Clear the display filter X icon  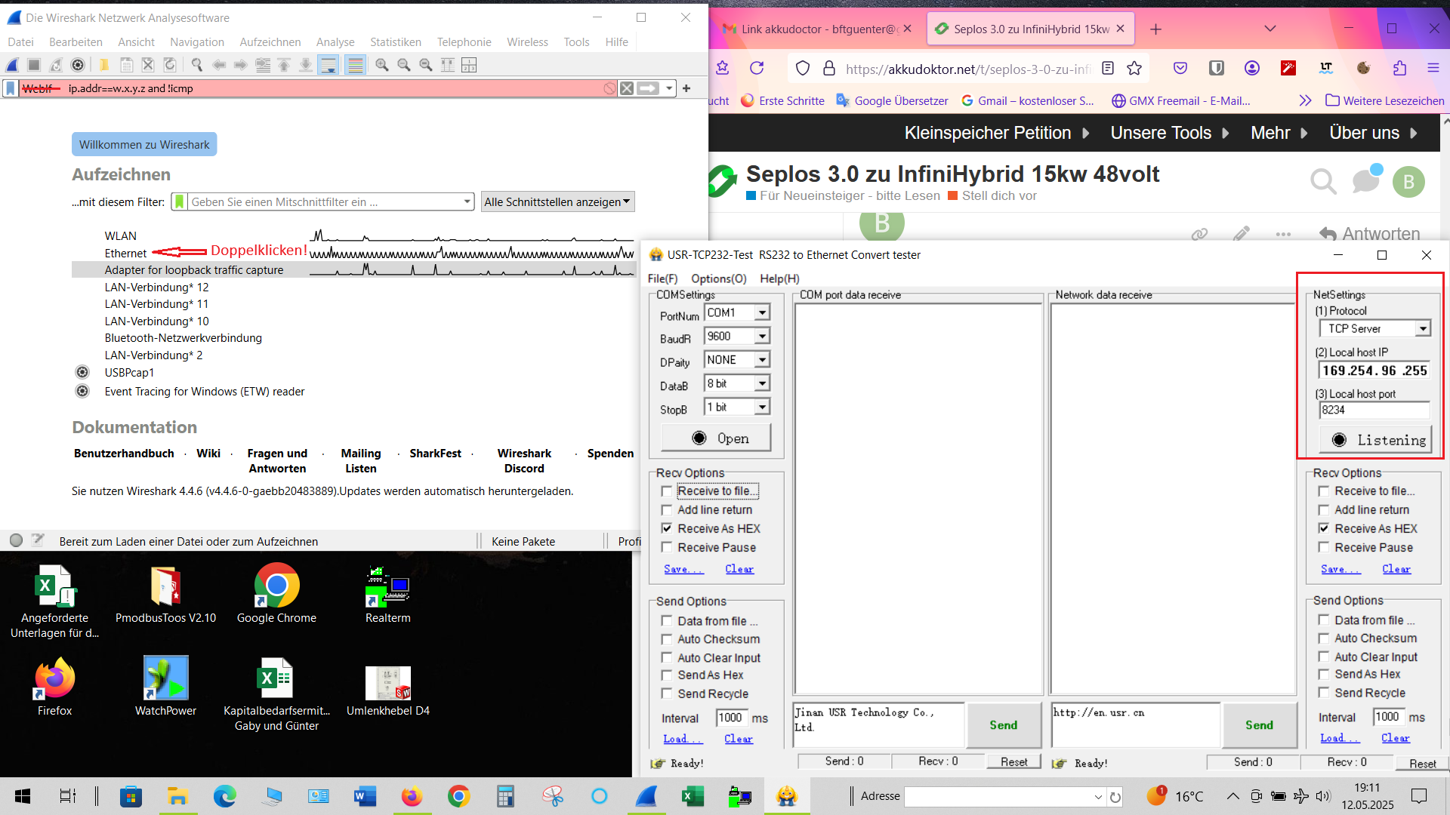[627, 88]
